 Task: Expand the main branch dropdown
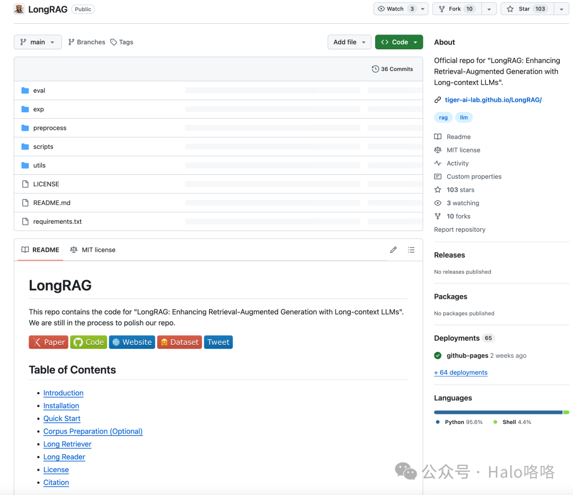(38, 42)
